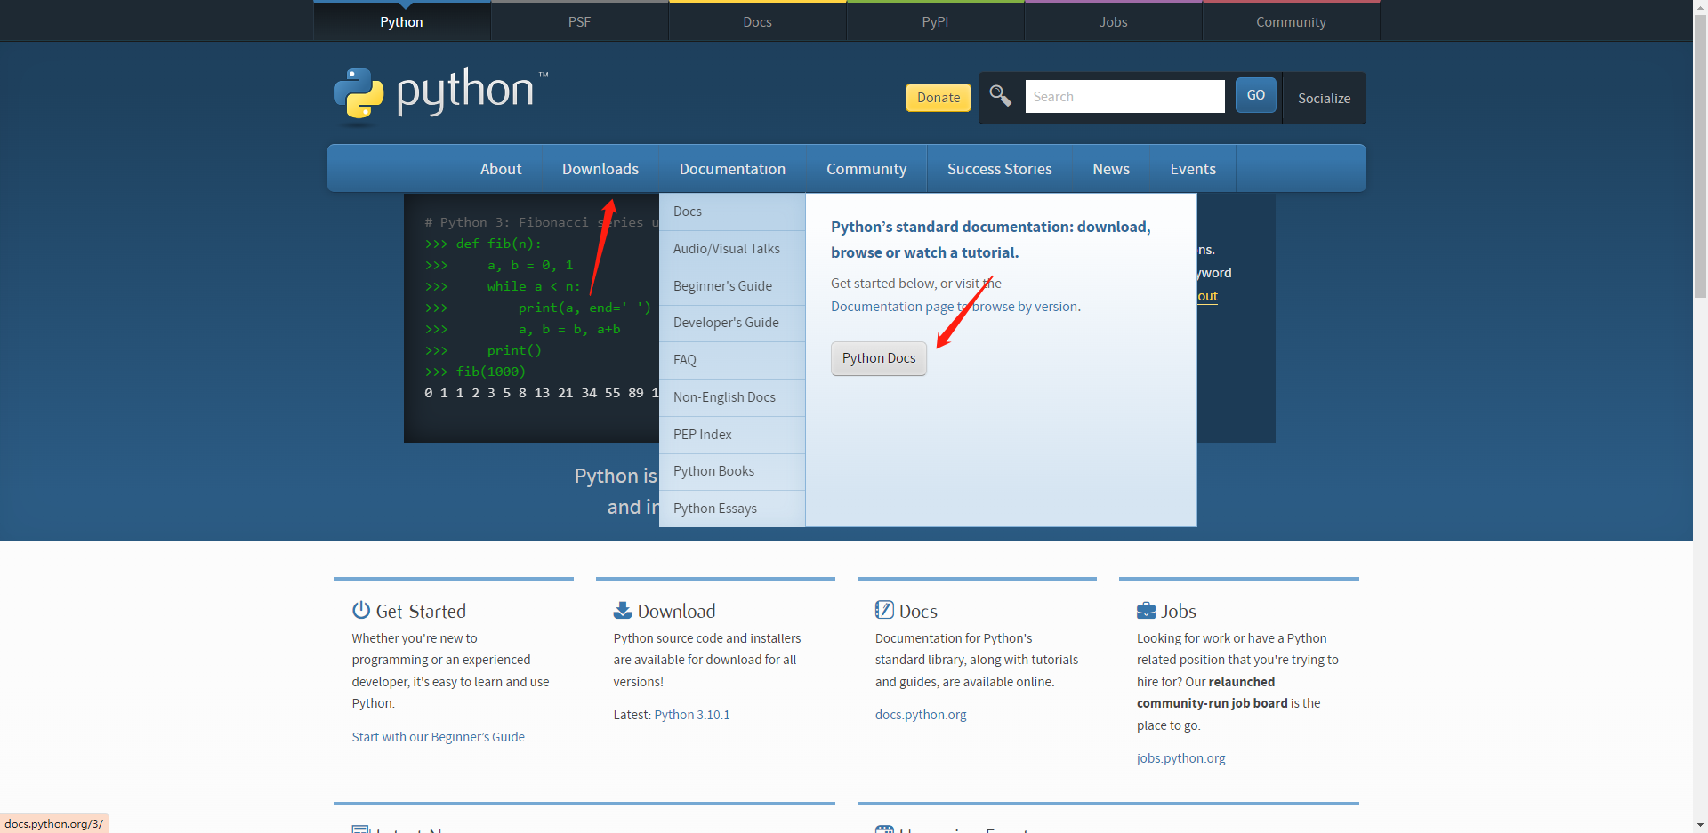Image resolution: width=1708 pixels, height=833 pixels.
Task: Click the Download section heading
Action: pos(677,611)
